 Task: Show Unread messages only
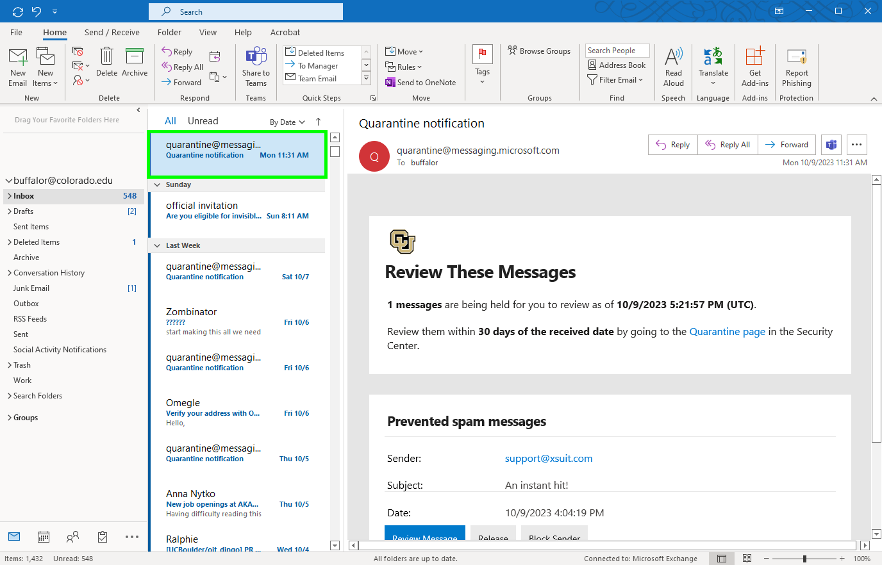coord(203,121)
